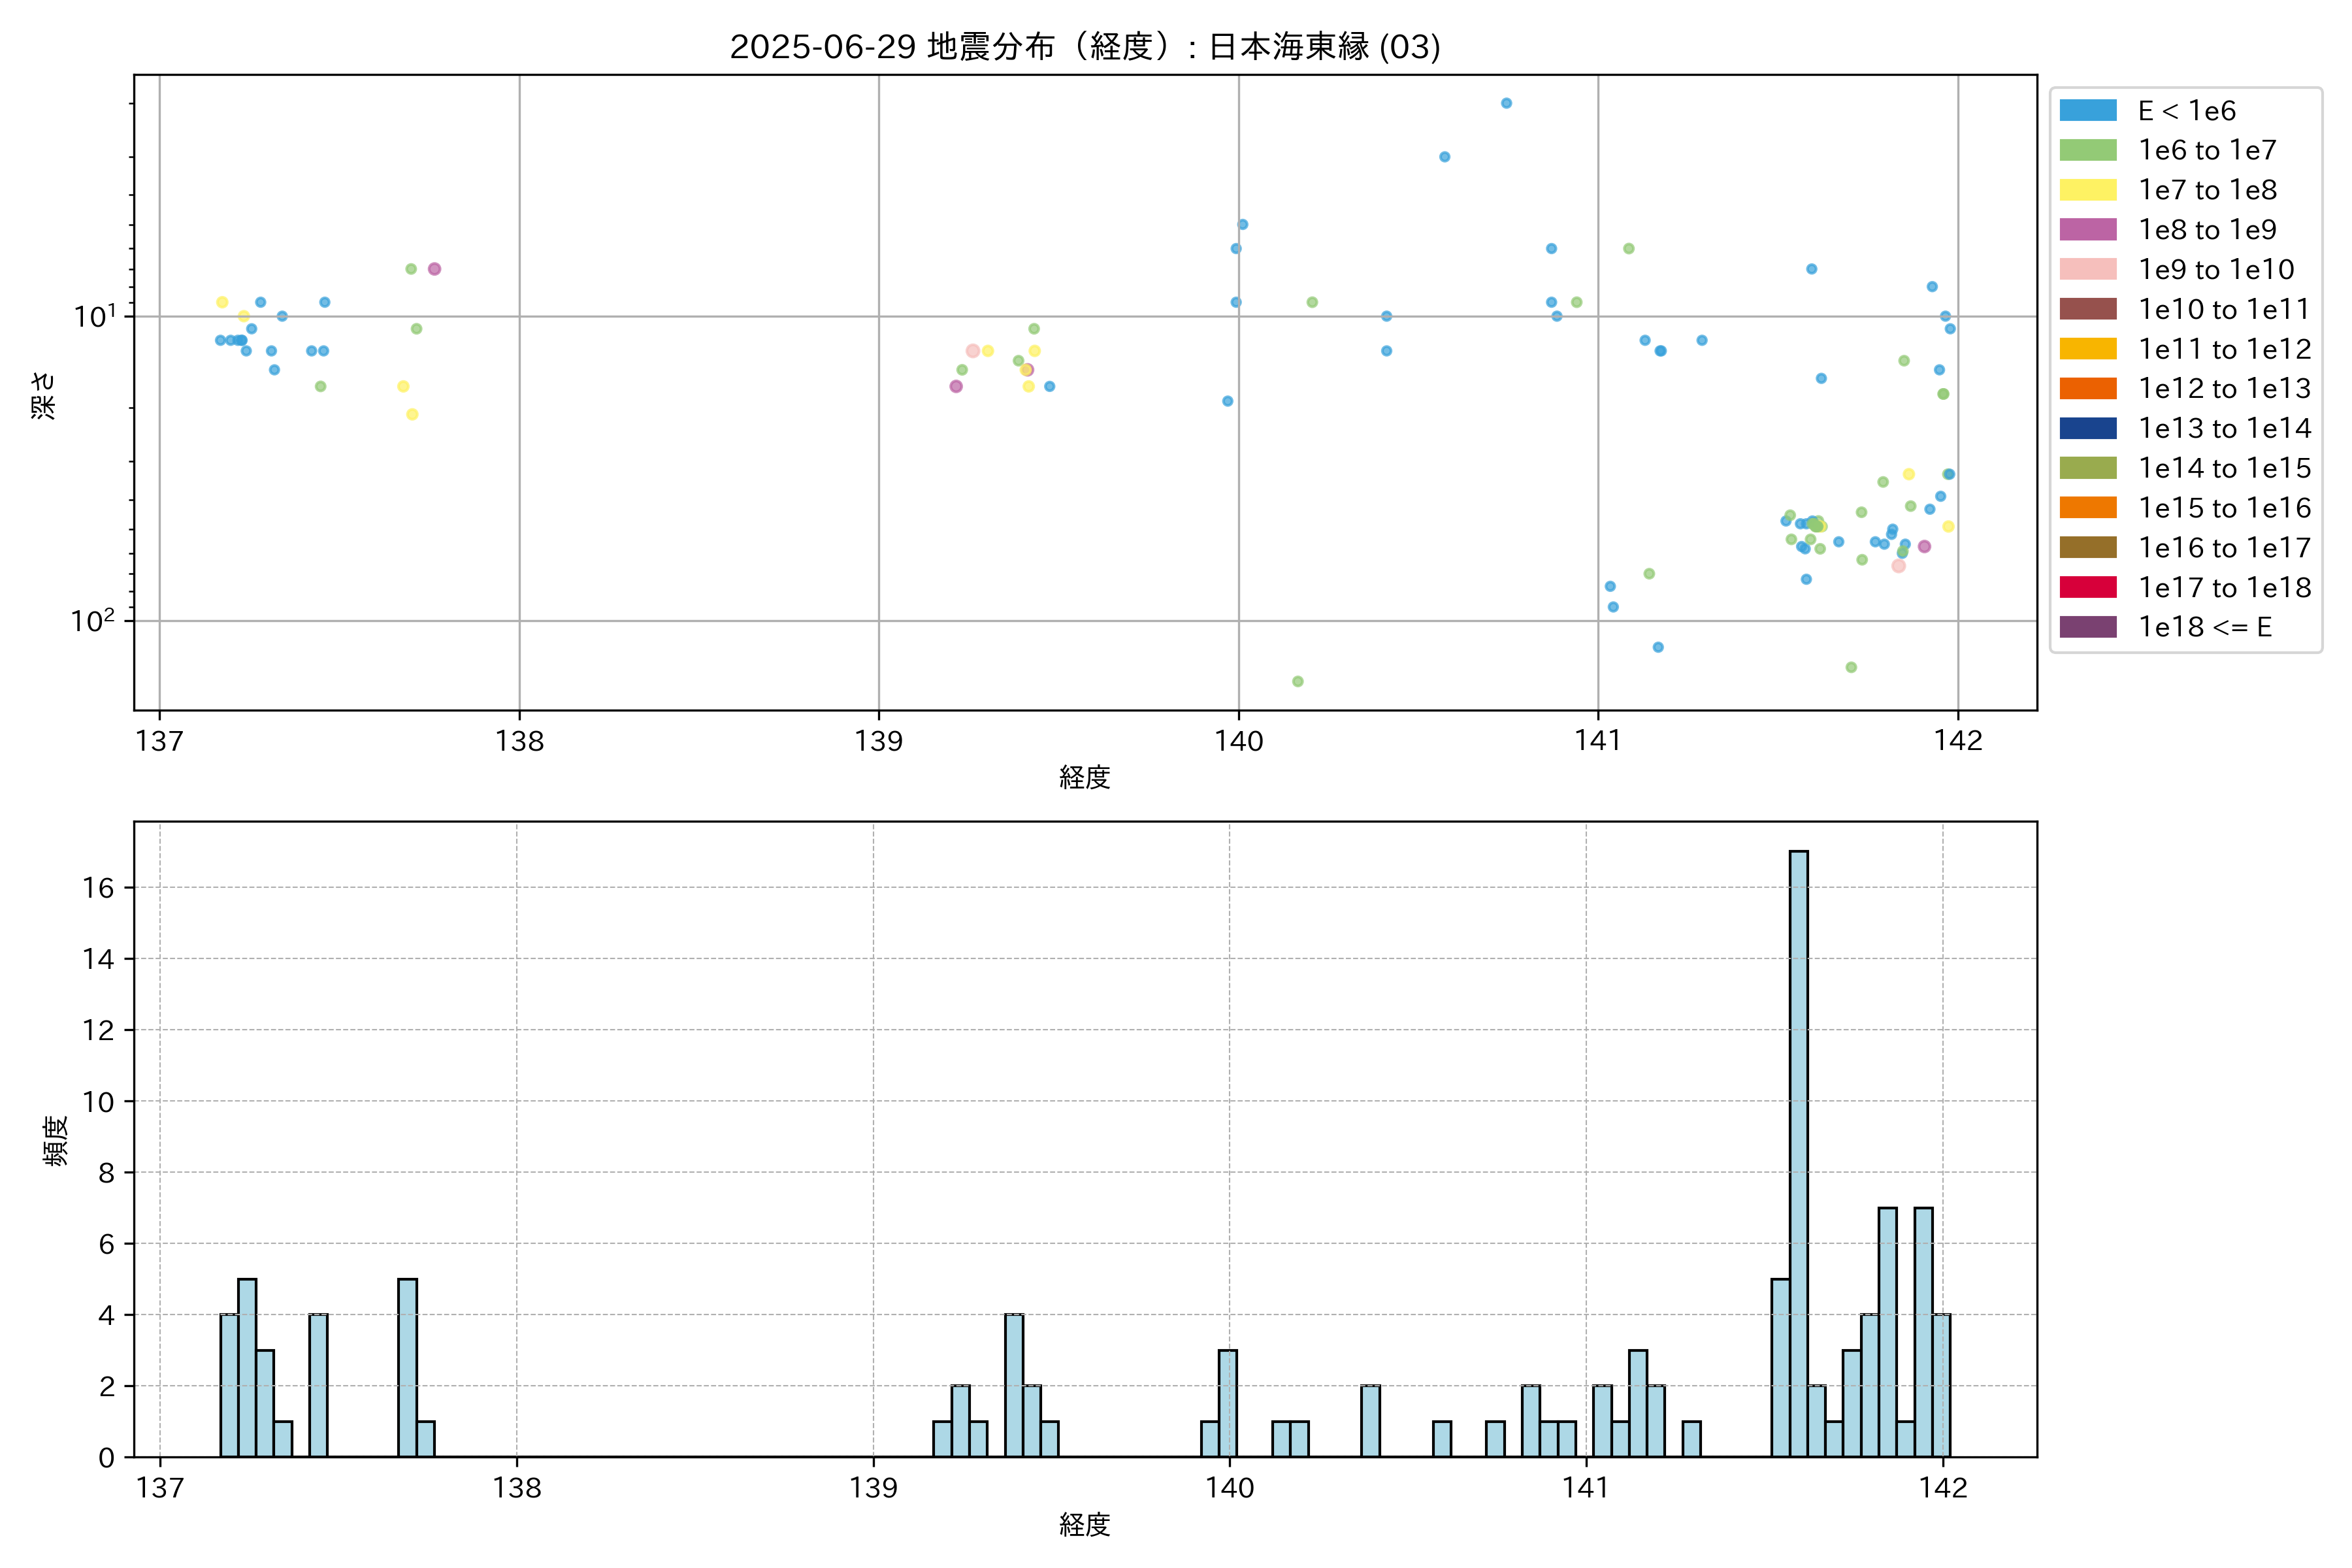Click the green '1e6 to 1e7' legend swatch
The width and height of the screenshot is (2352, 1568).
coord(2088,150)
